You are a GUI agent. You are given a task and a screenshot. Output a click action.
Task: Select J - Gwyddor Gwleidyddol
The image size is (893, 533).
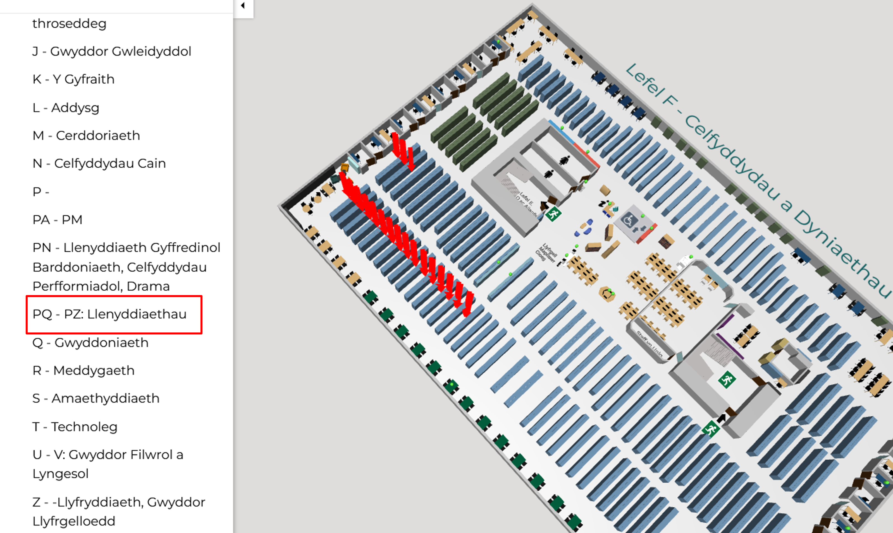tap(112, 51)
